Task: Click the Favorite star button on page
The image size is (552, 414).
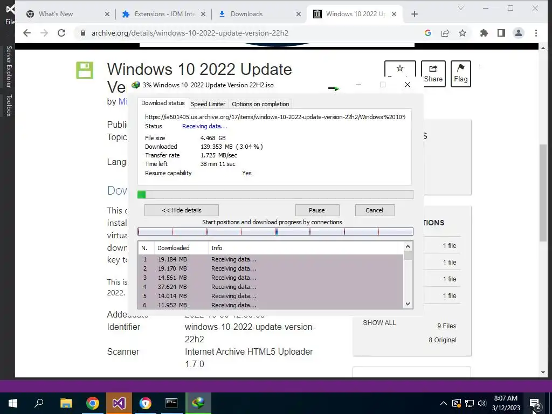Action: pos(400,68)
